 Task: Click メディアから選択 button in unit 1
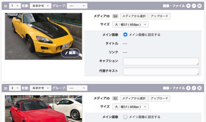pyautogui.click(x=134, y=16)
